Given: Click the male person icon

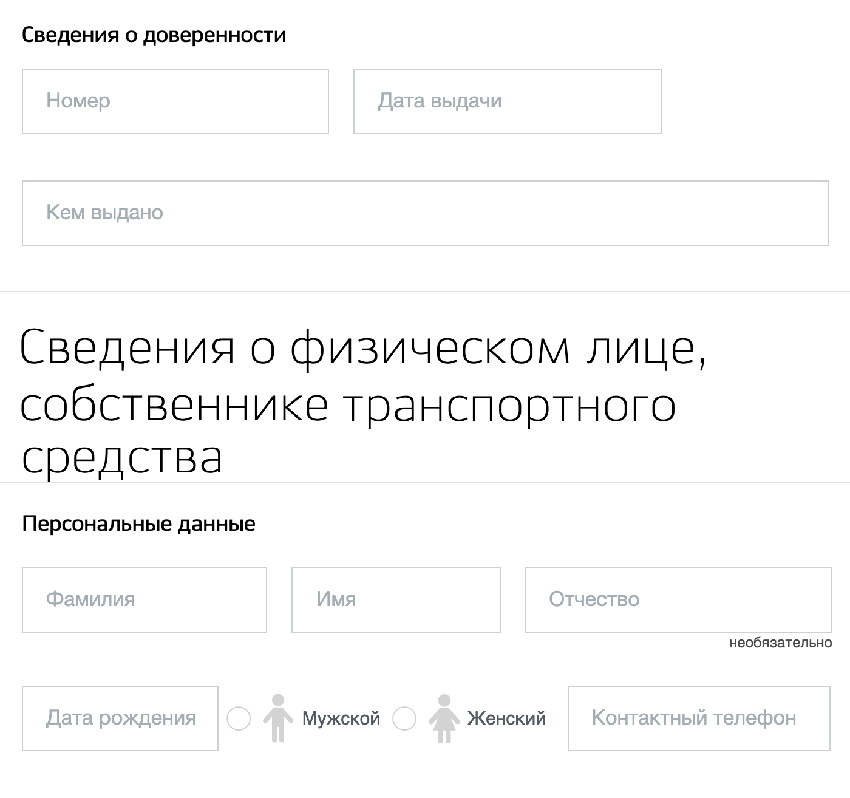Looking at the screenshot, I should 279,718.
